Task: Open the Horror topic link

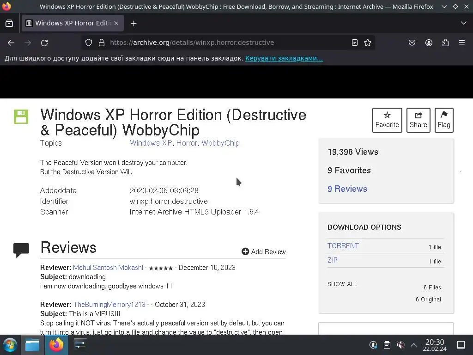Action: click(187, 143)
